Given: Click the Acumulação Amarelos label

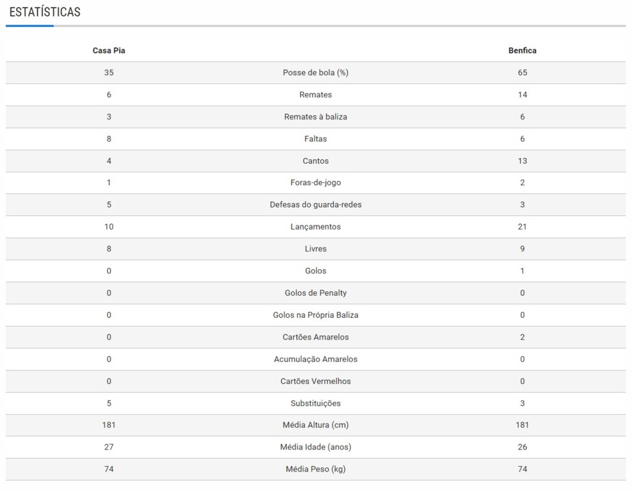Looking at the screenshot, I should click(315, 359).
